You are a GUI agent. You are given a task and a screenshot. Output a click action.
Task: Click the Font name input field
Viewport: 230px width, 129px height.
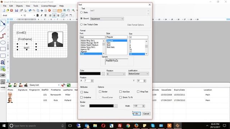coord(92,37)
